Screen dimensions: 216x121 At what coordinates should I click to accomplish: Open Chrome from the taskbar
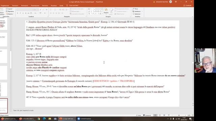tap(39, 119)
